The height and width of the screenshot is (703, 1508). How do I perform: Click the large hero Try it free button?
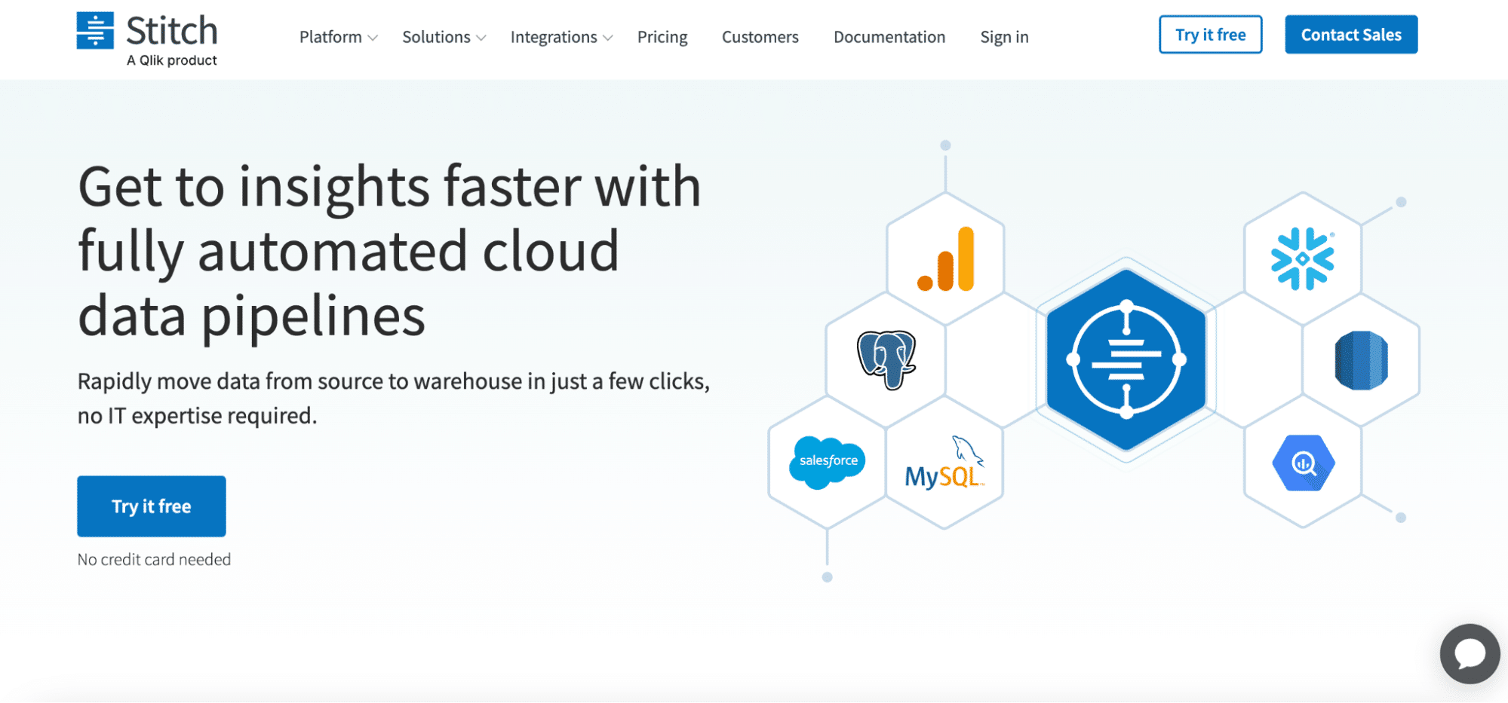pyautogui.click(x=152, y=506)
